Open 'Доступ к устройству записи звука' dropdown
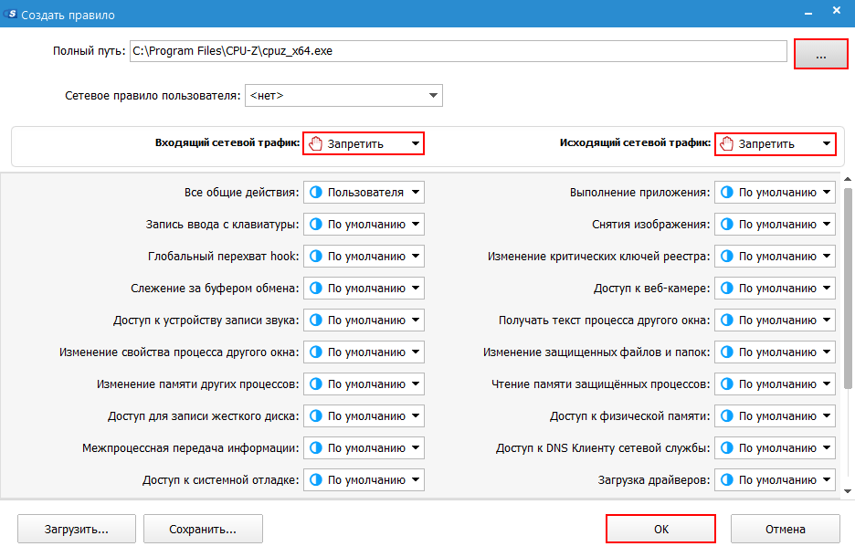This screenshot has height=557, width=855. tap(364, 320)
